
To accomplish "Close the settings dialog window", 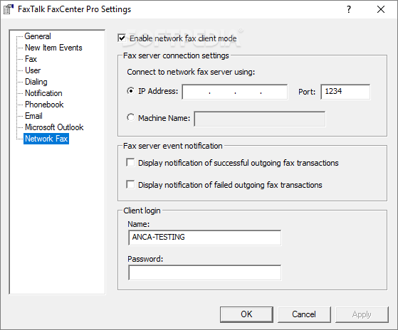I will coord(381,9).
